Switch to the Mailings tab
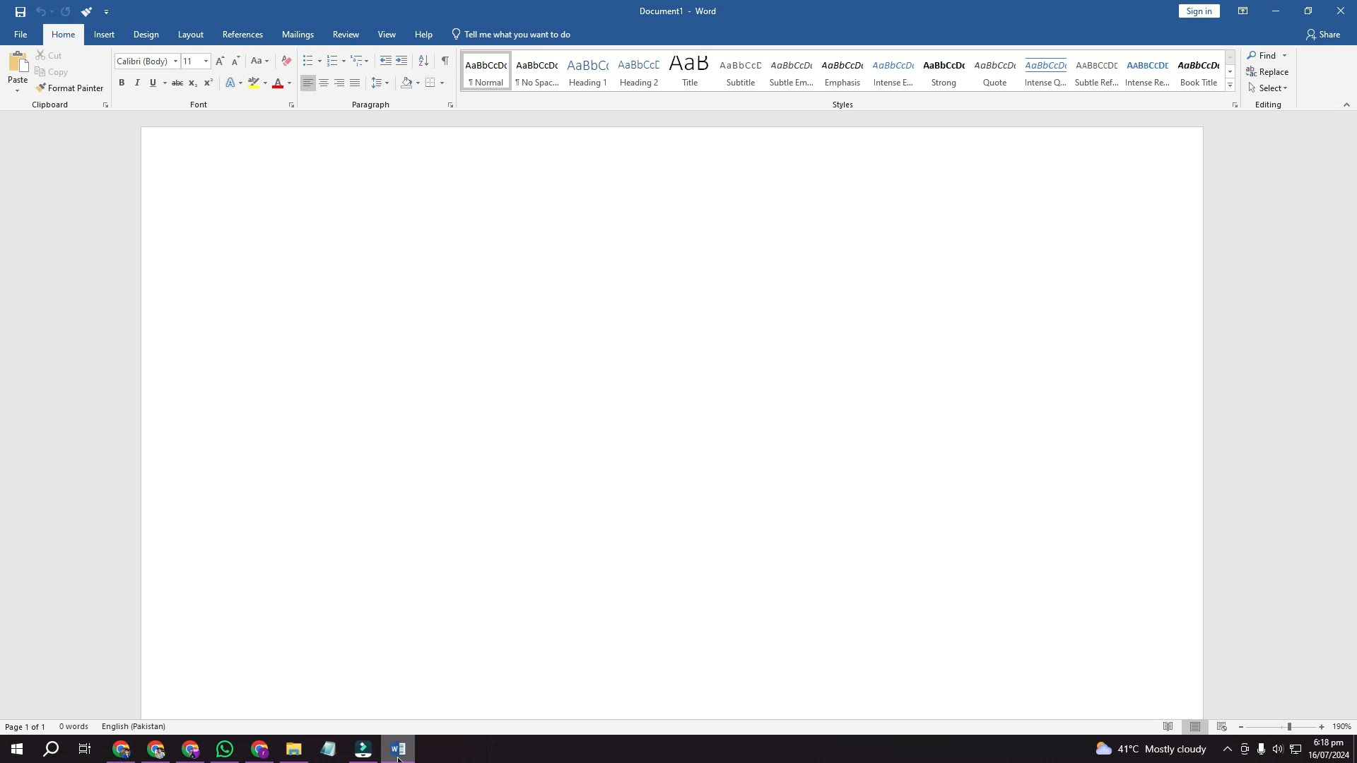Image resolution: width=1357 pixels, height=763 pixels. [298, 35]
